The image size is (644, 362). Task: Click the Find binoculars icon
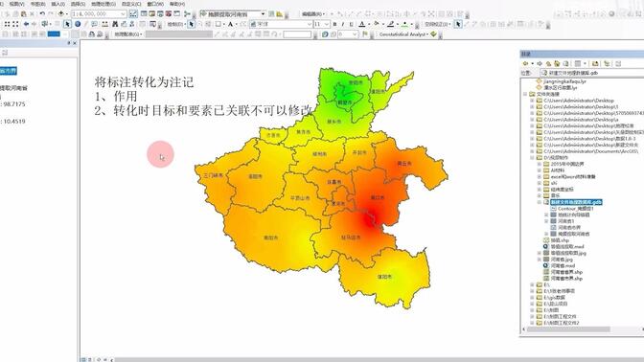coord(115,24)
